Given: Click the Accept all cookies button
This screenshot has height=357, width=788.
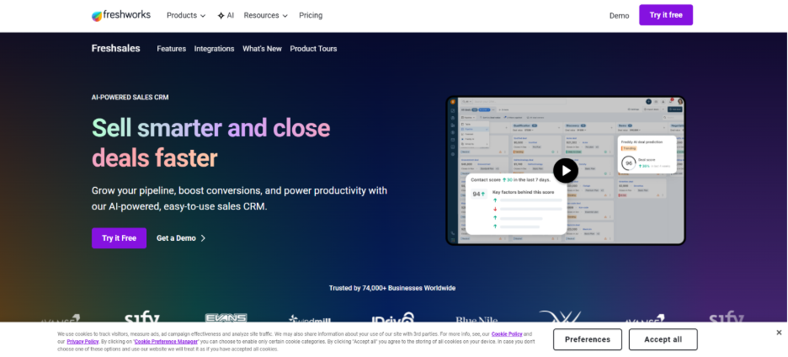Looking at the screenshot, I should click(663, 339).
